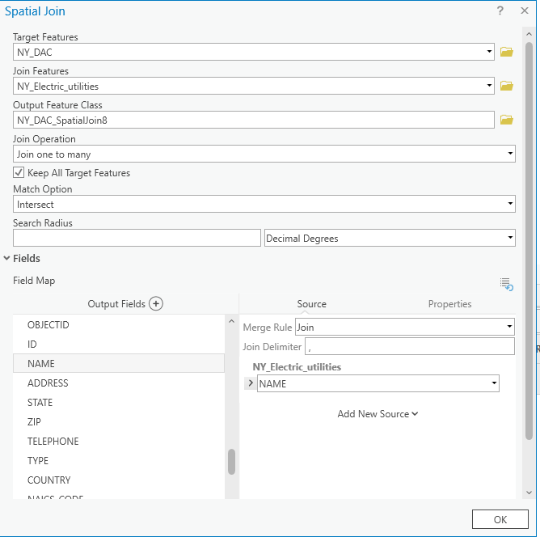
Task: Open the Decimal Degrees units dropdown
Action: click(510, 239)
